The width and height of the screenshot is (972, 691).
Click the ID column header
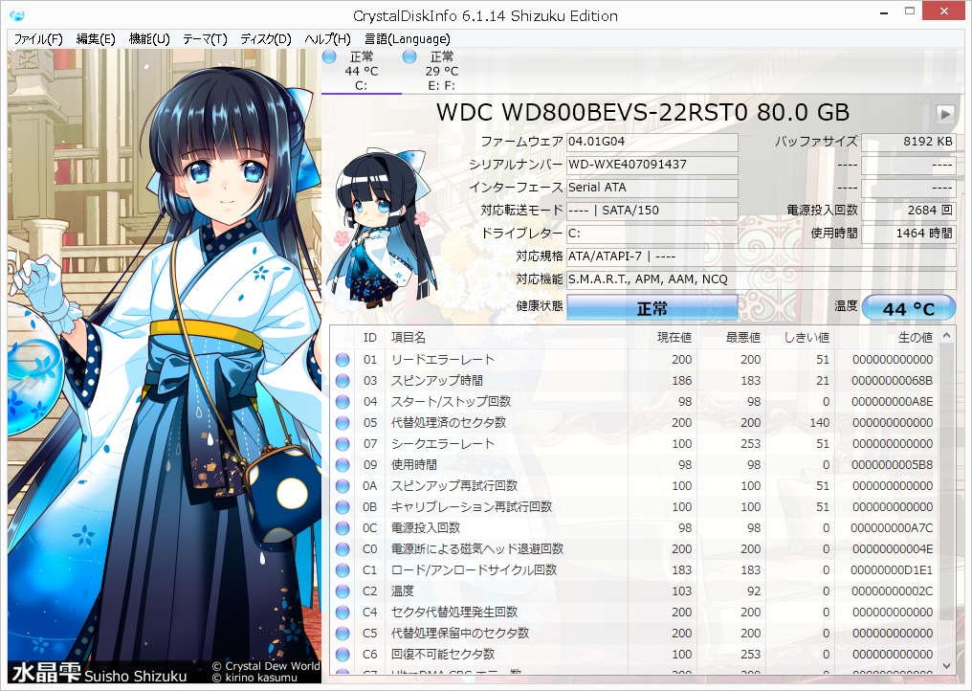(x=370, y=338)
